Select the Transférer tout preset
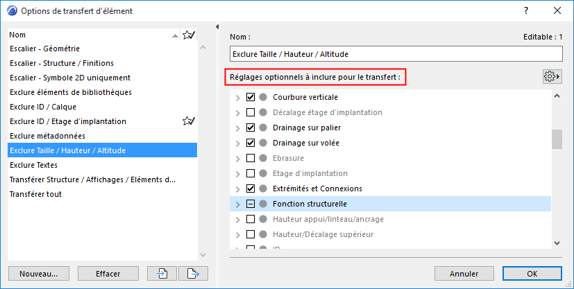The width and height of the screenshot is (574, 289). point(36,194)
